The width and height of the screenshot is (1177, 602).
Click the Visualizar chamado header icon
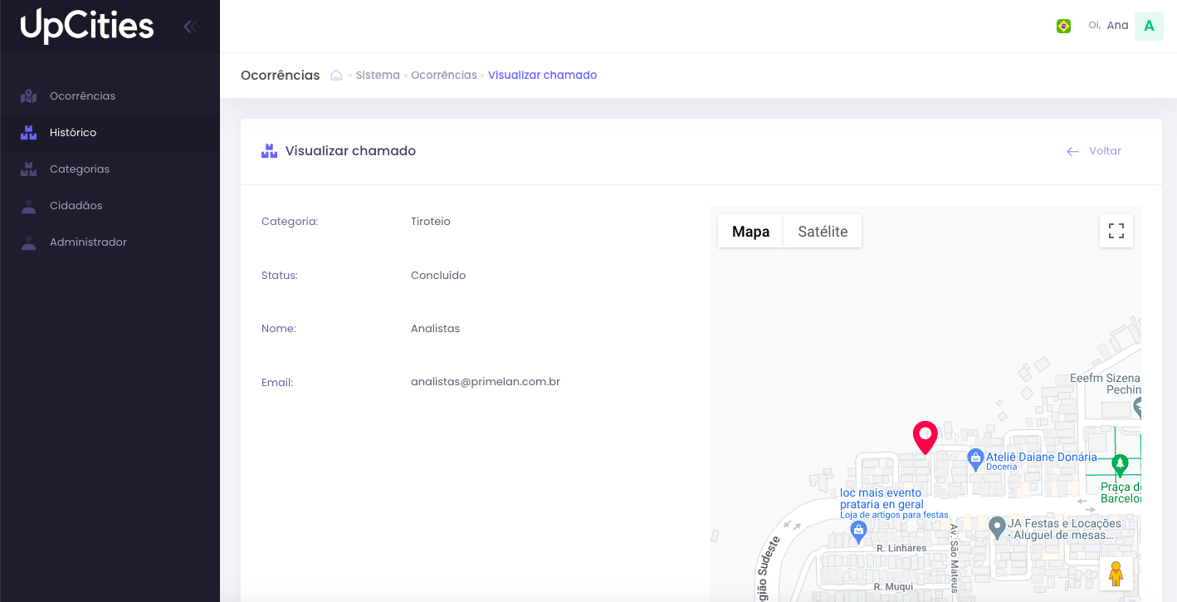pos(269,151)
